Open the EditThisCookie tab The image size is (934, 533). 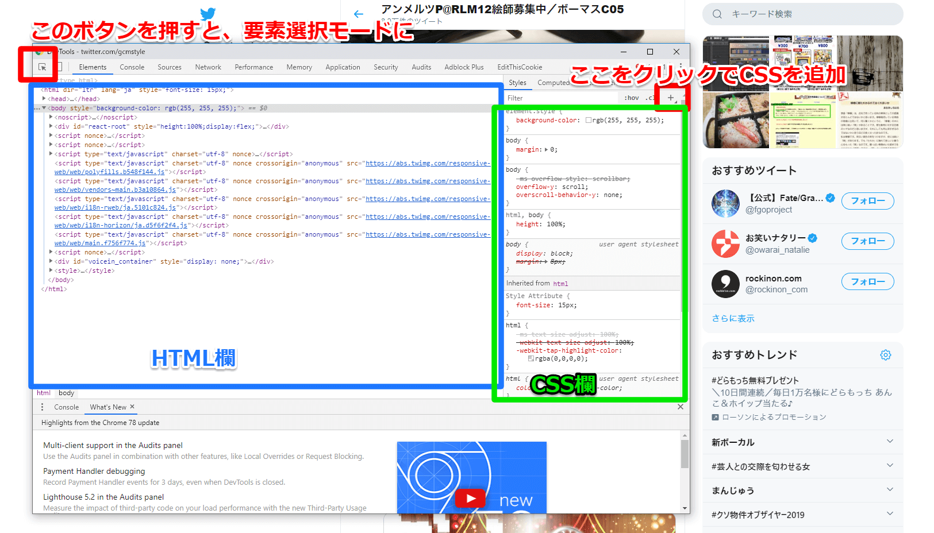click(x=520, y=67)
